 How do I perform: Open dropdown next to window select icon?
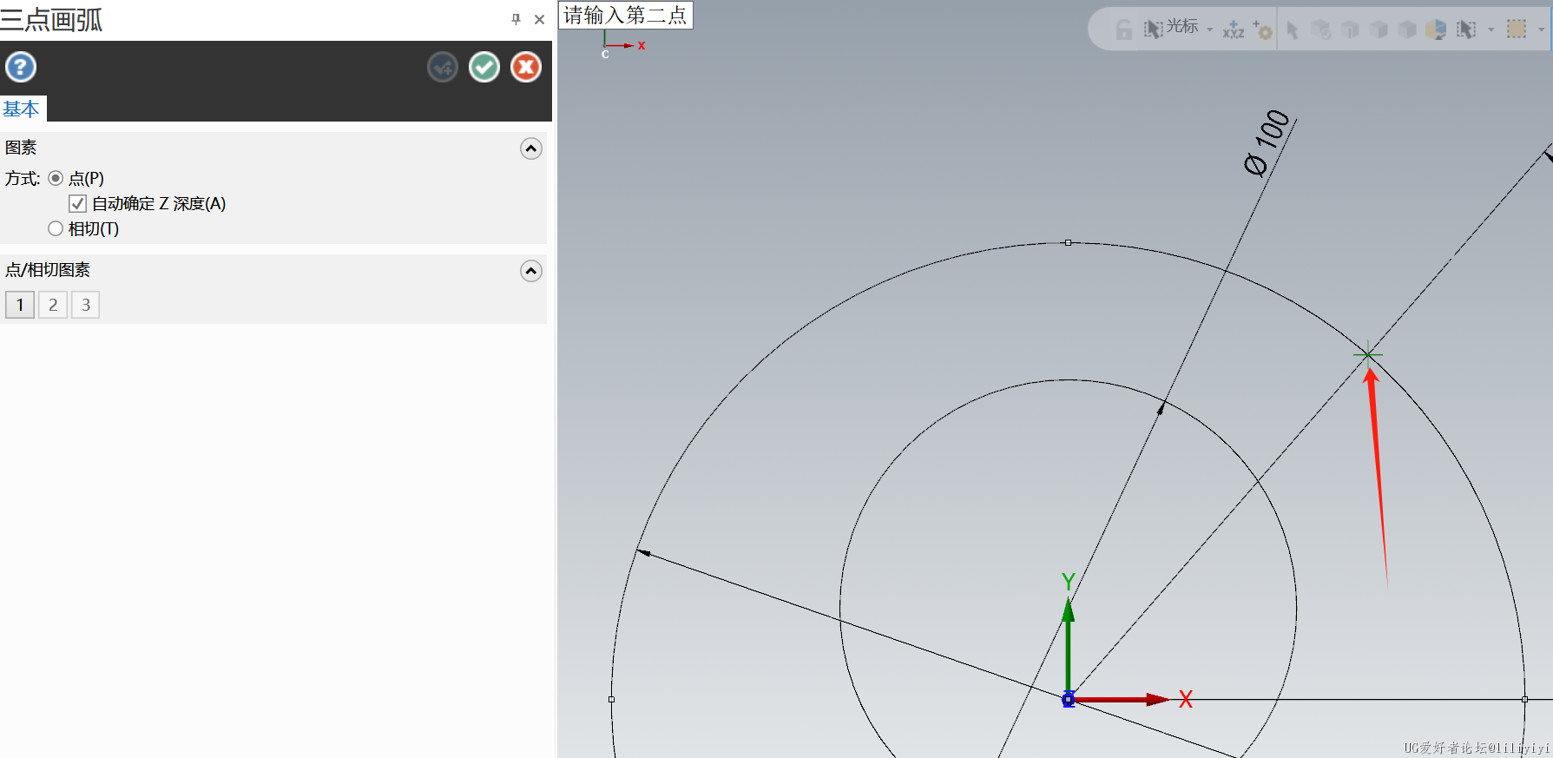(x=1491, y=30)
